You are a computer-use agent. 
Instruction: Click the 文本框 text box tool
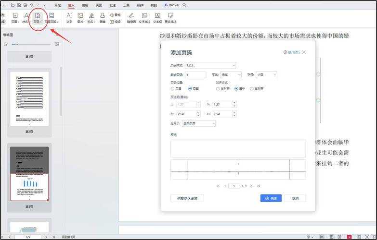[x=157, y=18]
